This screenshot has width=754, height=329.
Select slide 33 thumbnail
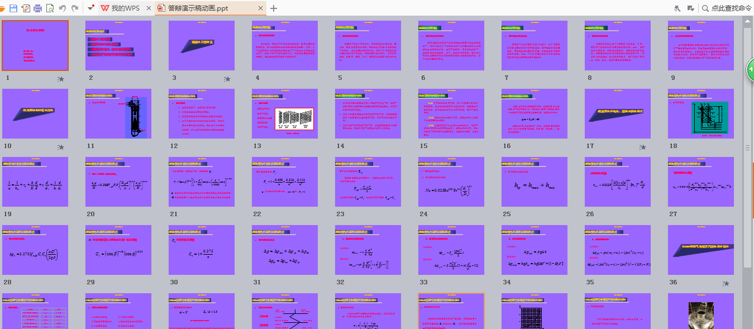point(451,250)
